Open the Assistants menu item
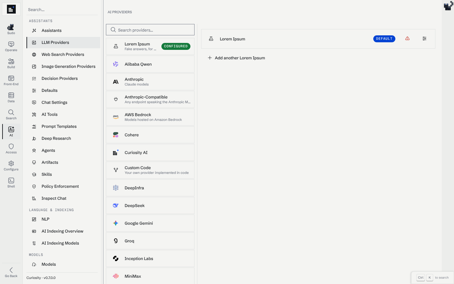The height and width of the screenshot is (284, 454). click(63, 31)
